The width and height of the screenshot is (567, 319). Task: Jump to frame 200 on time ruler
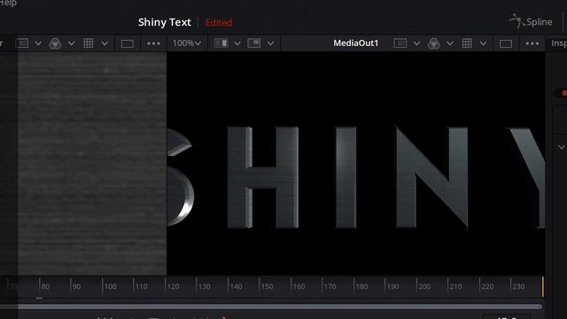424,286
